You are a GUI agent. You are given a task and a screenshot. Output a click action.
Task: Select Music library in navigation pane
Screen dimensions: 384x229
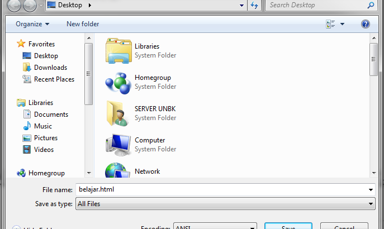pyautogui.click(x=43, y=126)
